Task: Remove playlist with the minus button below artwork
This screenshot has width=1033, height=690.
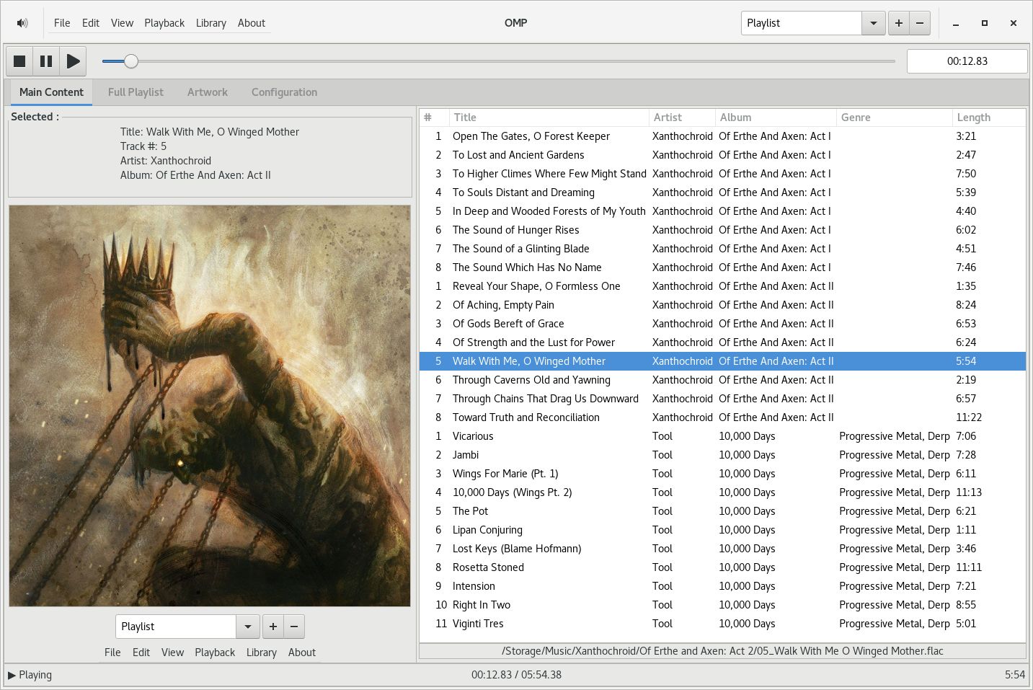Action: pos(294,627)
